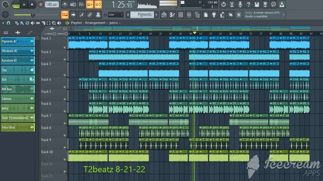Viewport: 323px width, 181px height.
Task: Toggle typing keyboard to piano button
Action: point(65,15)
